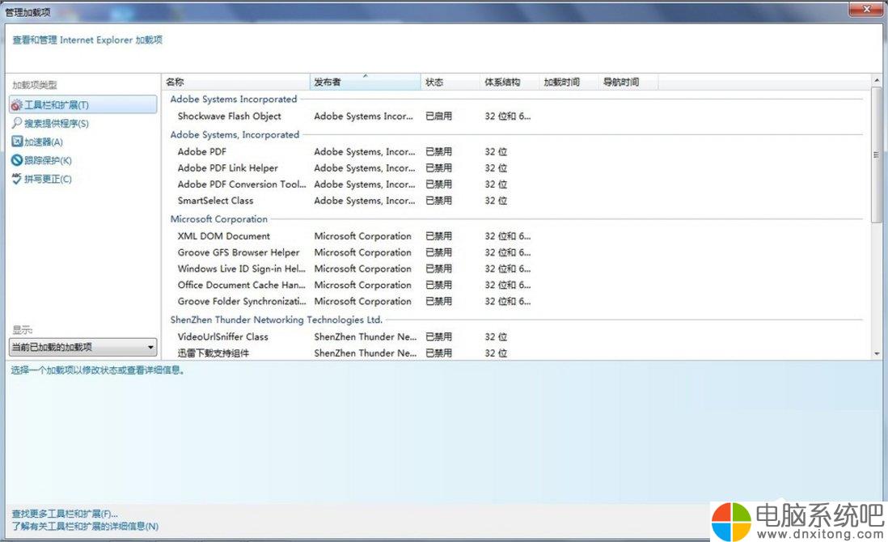The width and height of the screenshot is (888, 542).
Task: Collapse the ShenZhen Thunder Networking Technologies group
Action: (x=277, y=320)
